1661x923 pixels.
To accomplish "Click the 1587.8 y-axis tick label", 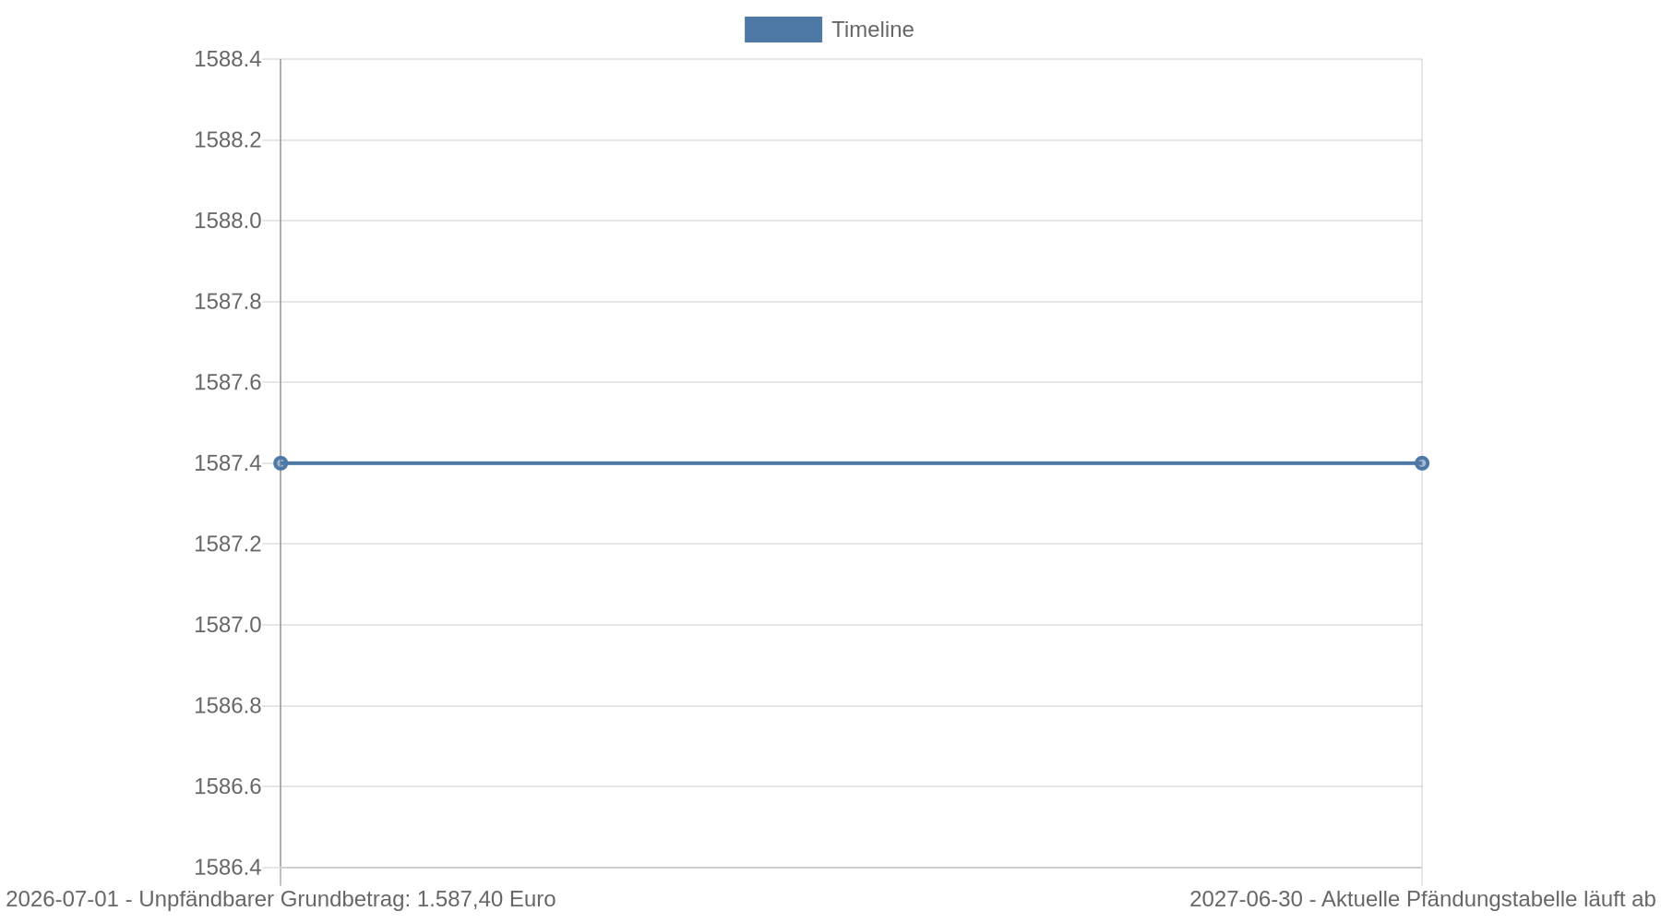I will click(228, 302).
